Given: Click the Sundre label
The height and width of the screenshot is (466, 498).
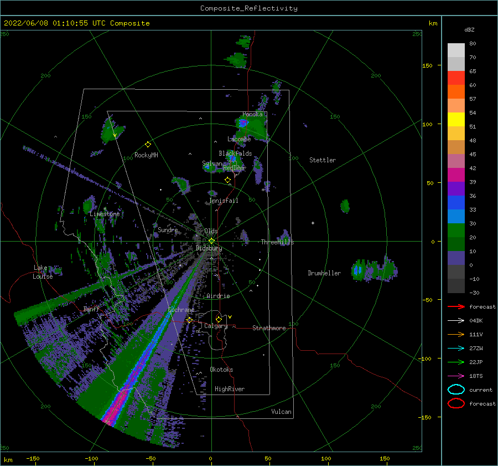Looking at the screenshot, I should [x=168, y=230].
